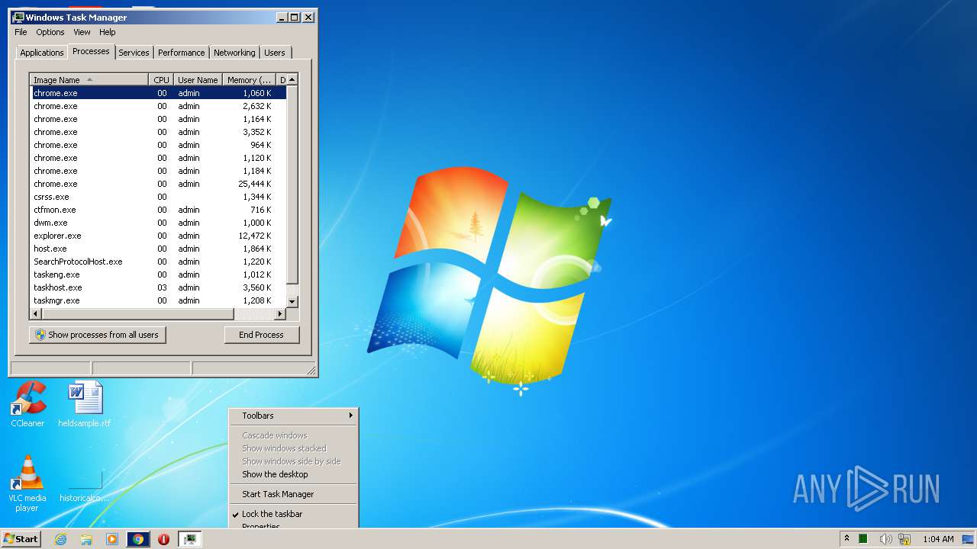The width and height of the screenshot is (977, 549).
Task: Open the Start menu
Action: pyautogui.click(x=21, y=539)
